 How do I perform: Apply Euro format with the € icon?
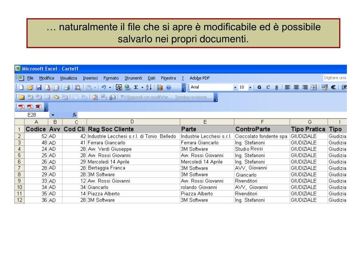tap(333, 88)
